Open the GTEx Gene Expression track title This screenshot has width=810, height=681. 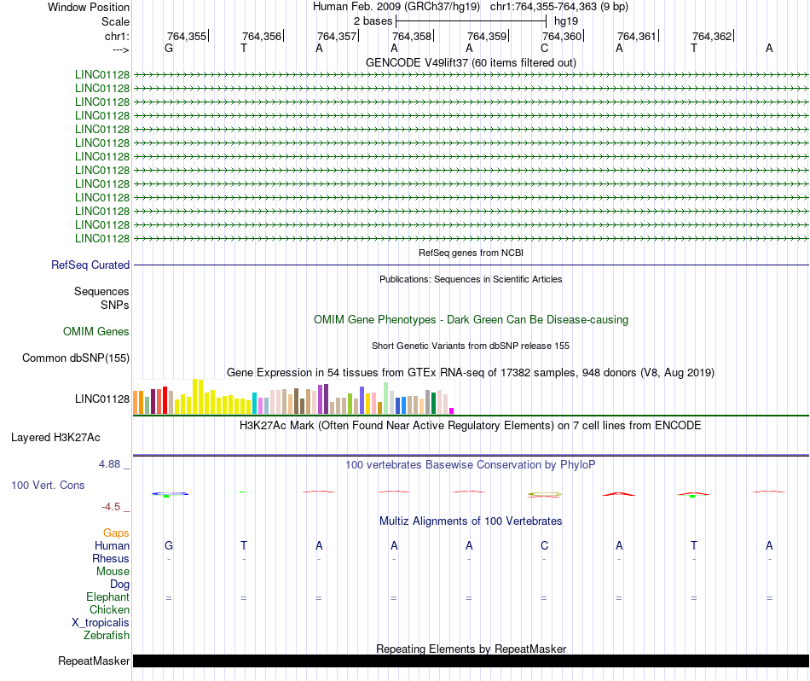click(x=471, y=372)
